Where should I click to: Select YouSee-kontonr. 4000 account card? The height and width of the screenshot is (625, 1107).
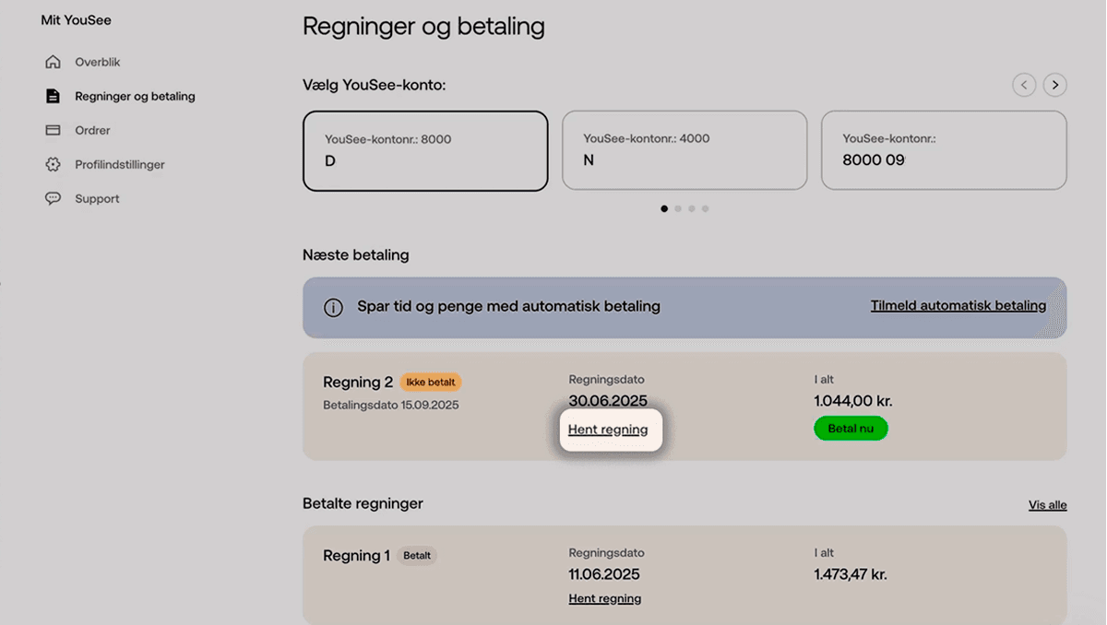pyautogui.click(x=684, y=150)
